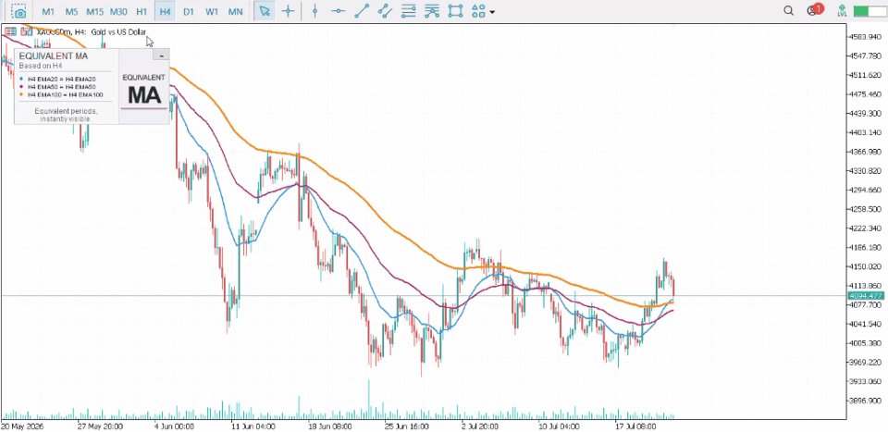This screenshot has height=432, width=888.
Task: Expand the shapes objects dropdown arrow
Action: coord(491,12)
